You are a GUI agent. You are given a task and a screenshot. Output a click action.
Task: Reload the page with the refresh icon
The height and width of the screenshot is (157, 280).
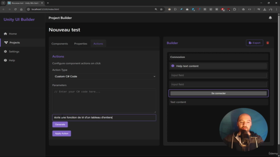(15, 9)
